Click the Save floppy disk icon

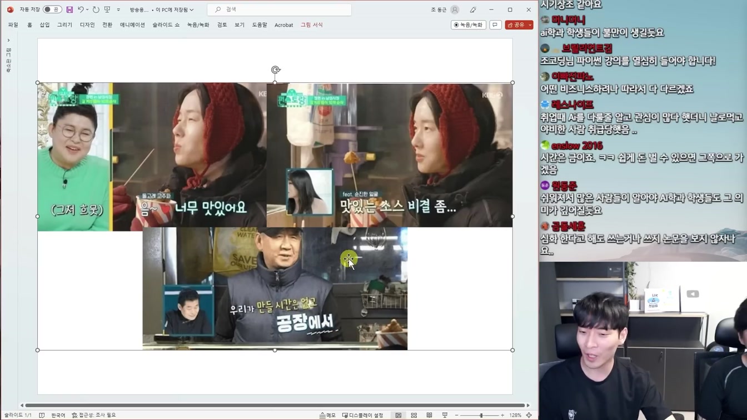coord(69,9)
